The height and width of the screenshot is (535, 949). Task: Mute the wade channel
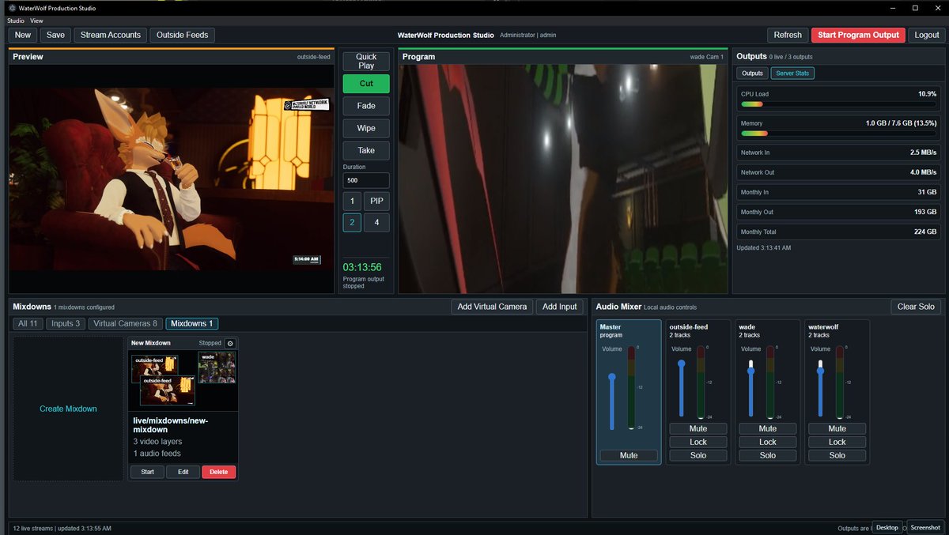(768, 428)
